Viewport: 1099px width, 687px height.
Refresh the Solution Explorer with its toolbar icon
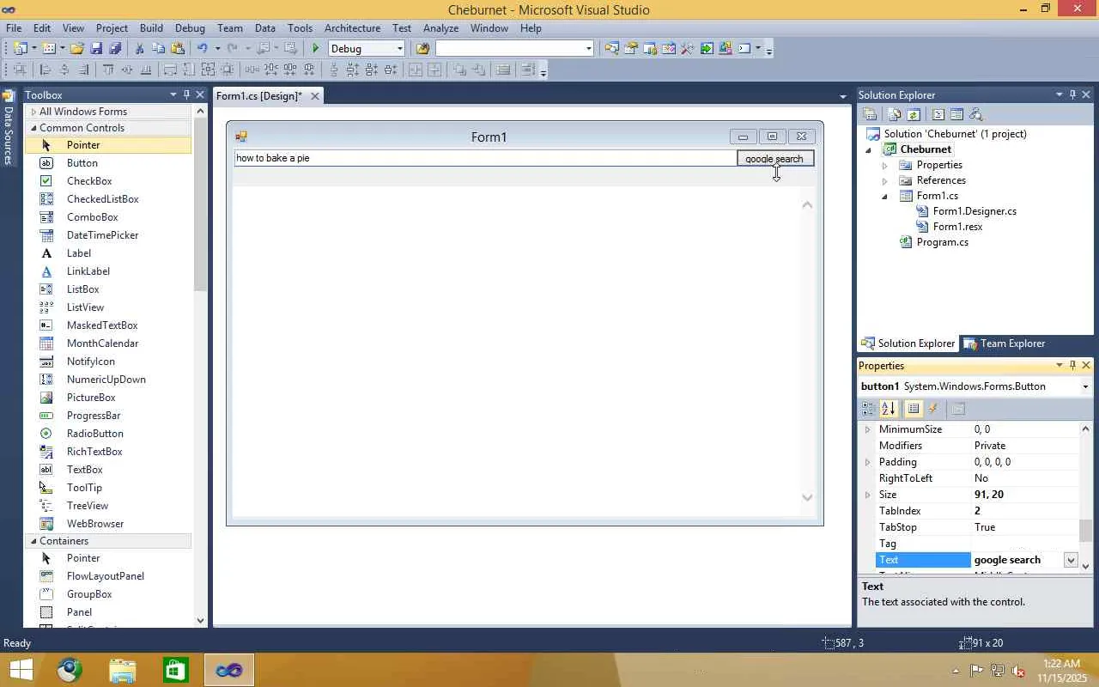(x=914, y=114)
